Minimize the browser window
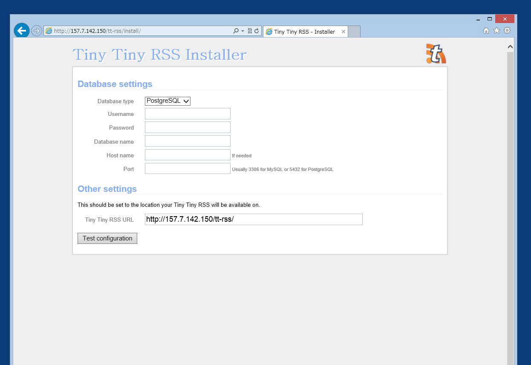The height and width of the screenshot is (365, 531). 478,19
